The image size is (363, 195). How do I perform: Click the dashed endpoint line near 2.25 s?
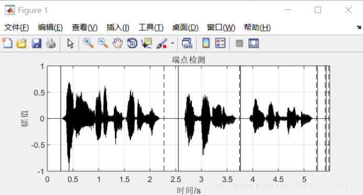point(164,118)
